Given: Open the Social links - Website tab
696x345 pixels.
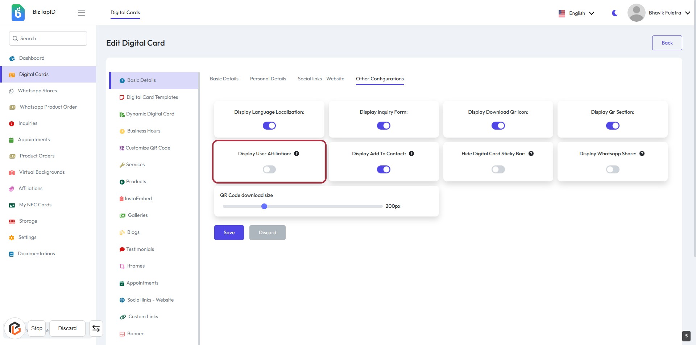Looking at the screenshot, I should click(321, 79).
